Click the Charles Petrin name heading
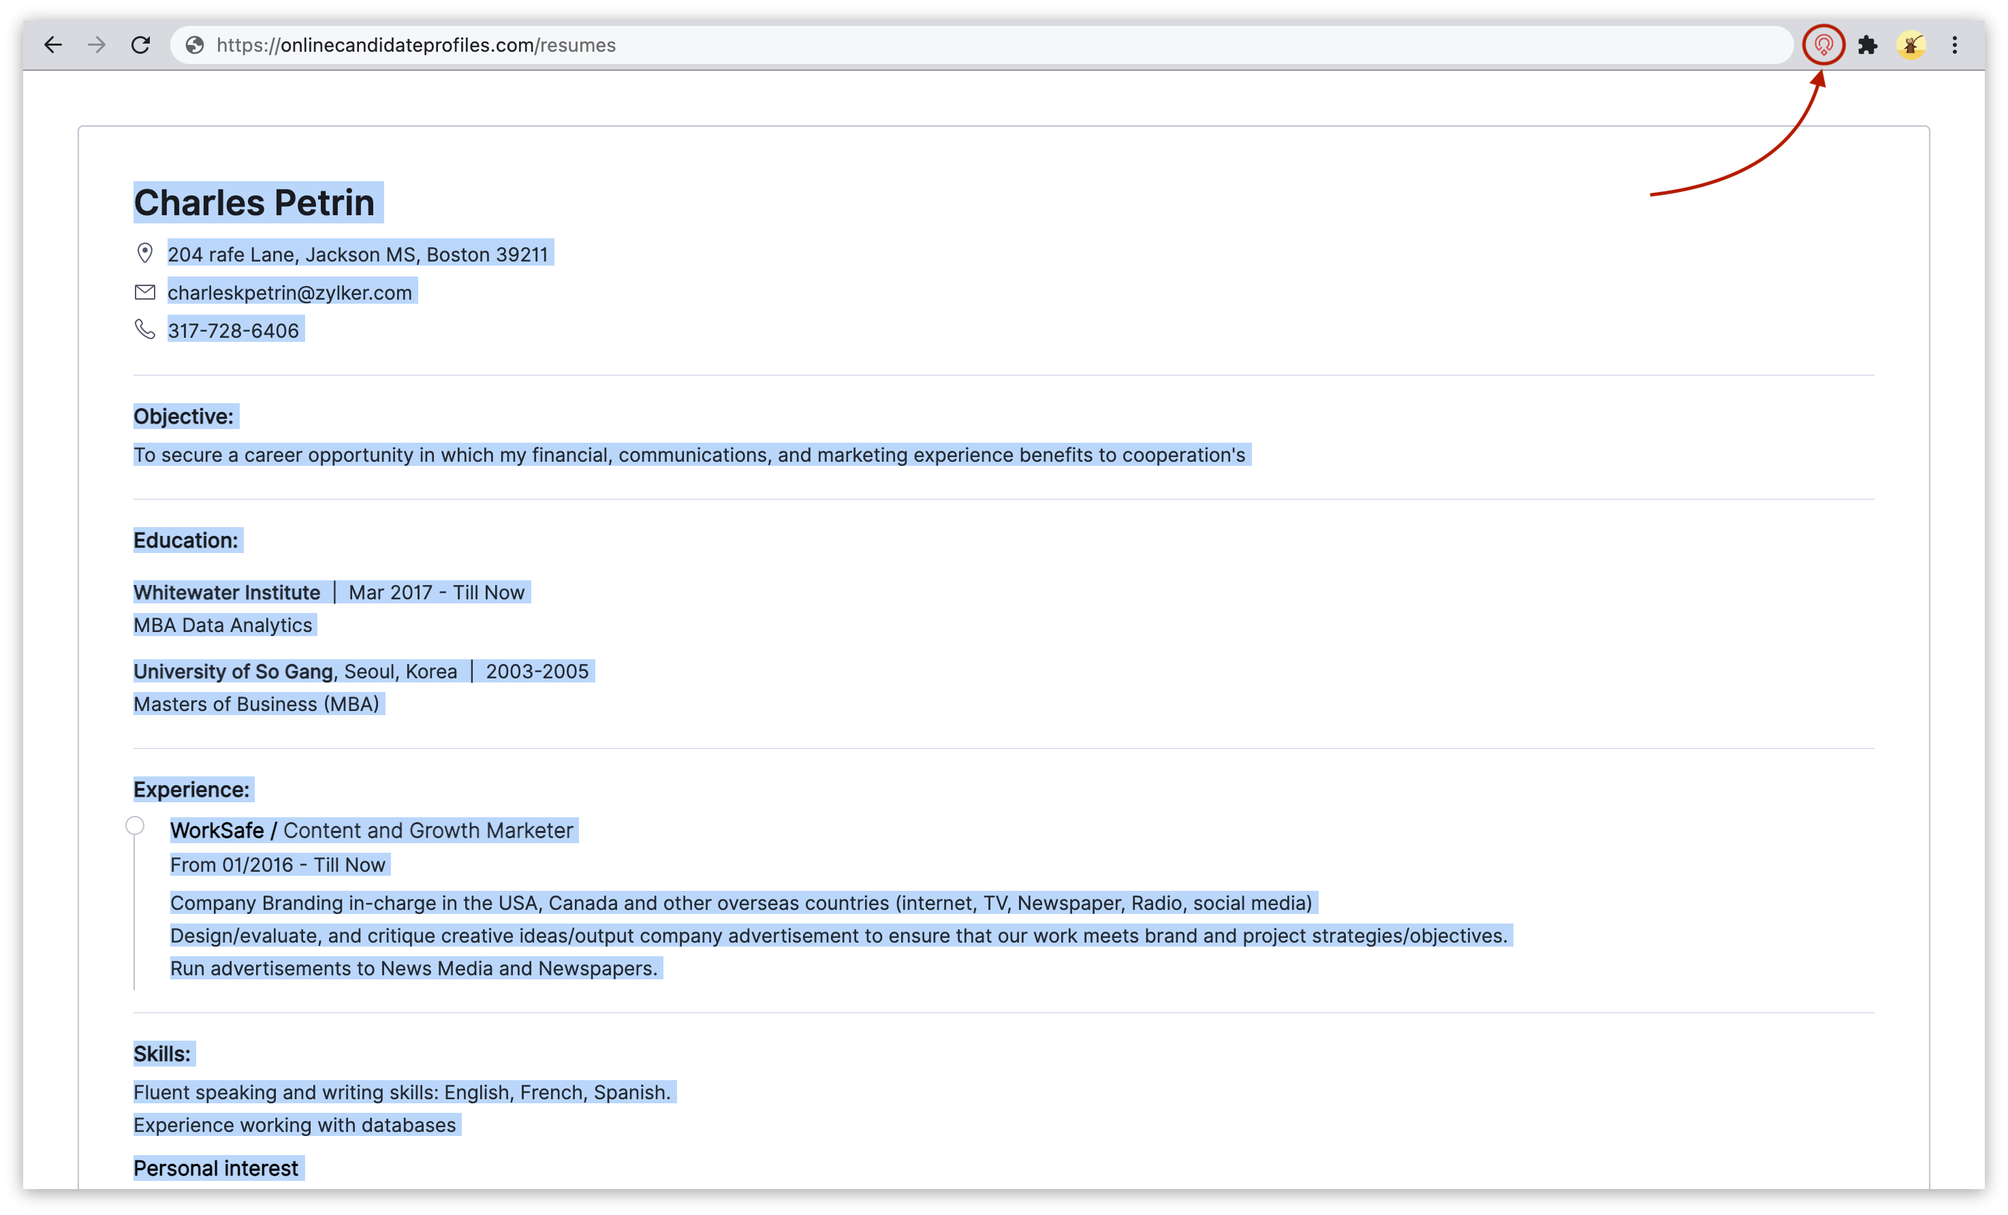The height and width of the screenshot is (1215, 2008). [x=254, y=202]
